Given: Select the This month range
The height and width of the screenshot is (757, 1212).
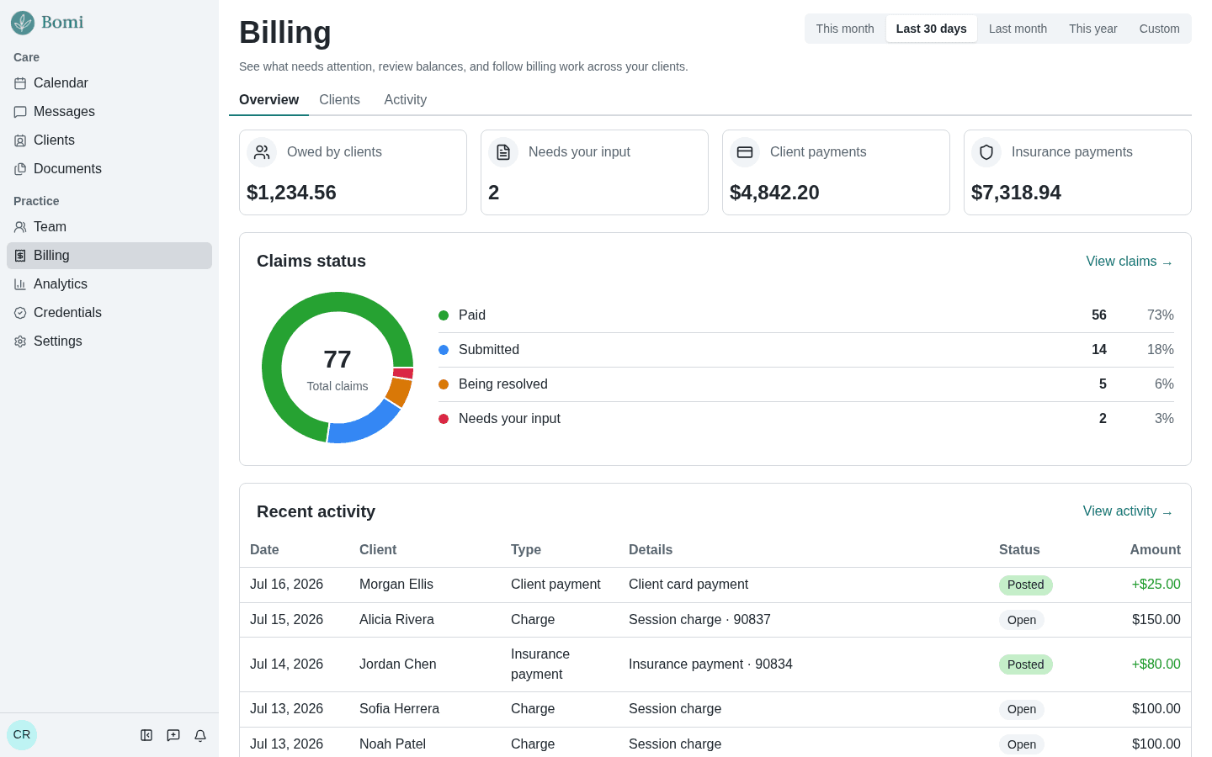Looking at the screenshot, I should 845,29.
